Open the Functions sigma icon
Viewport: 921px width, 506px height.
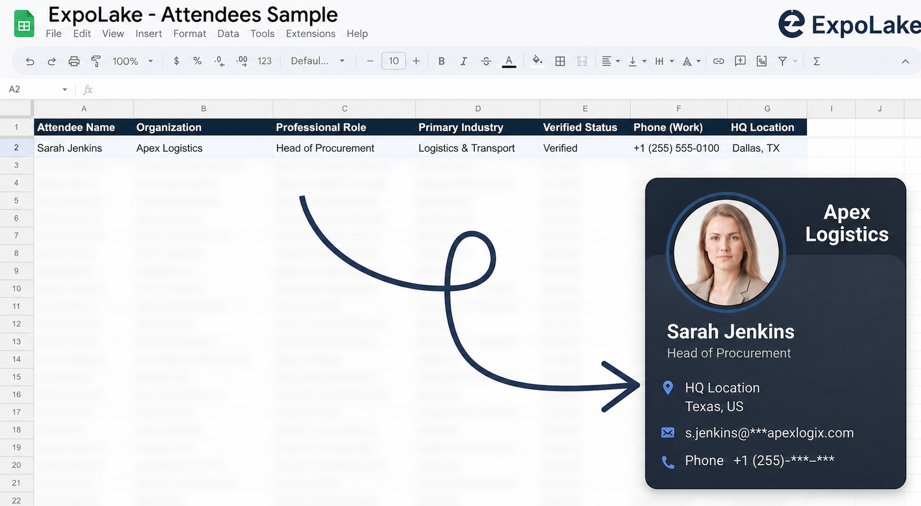click(x=816, y=61)
